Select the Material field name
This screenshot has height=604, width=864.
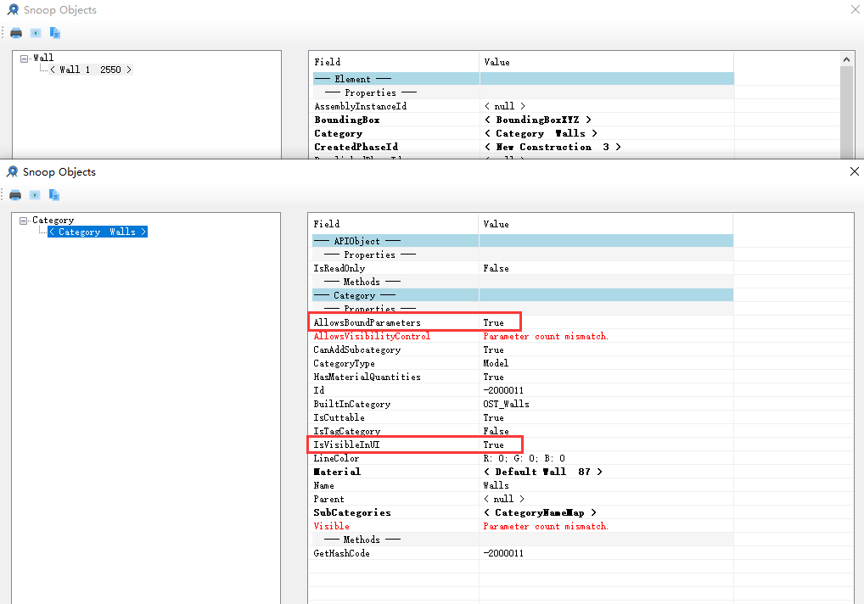pyautogui.click(x=337, y=472)
